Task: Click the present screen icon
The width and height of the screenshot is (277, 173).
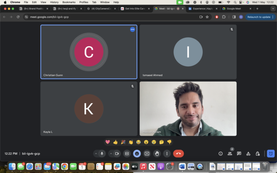Action: point(147,153)
